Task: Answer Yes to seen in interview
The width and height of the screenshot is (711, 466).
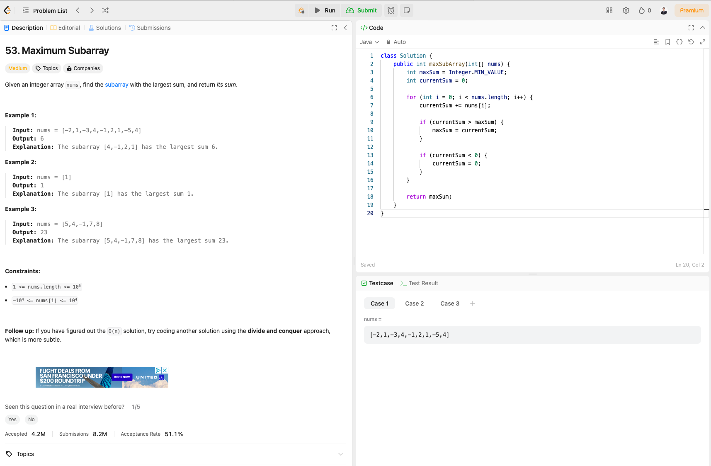Action: (12, 420)
